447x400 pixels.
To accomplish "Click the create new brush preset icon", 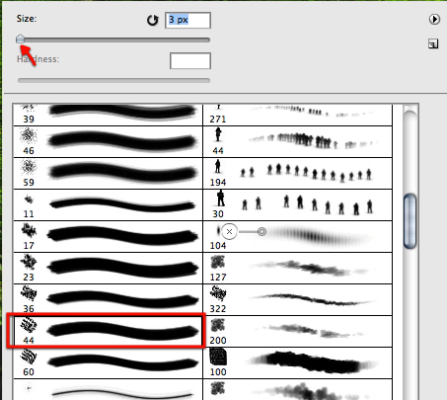I will point(433,43).
